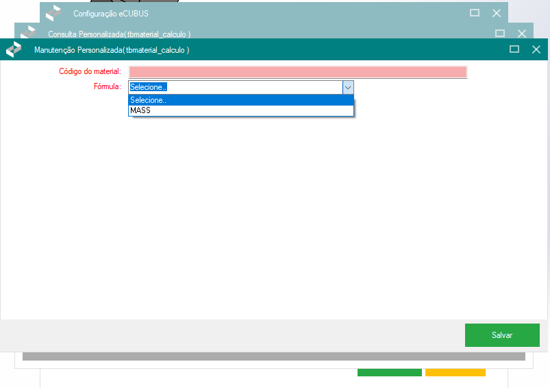Viewport: 550px width, 388px height.
Task: Click the partially hidden green button below Salvar
Action: pyautogui.click(x=389, y=373)
